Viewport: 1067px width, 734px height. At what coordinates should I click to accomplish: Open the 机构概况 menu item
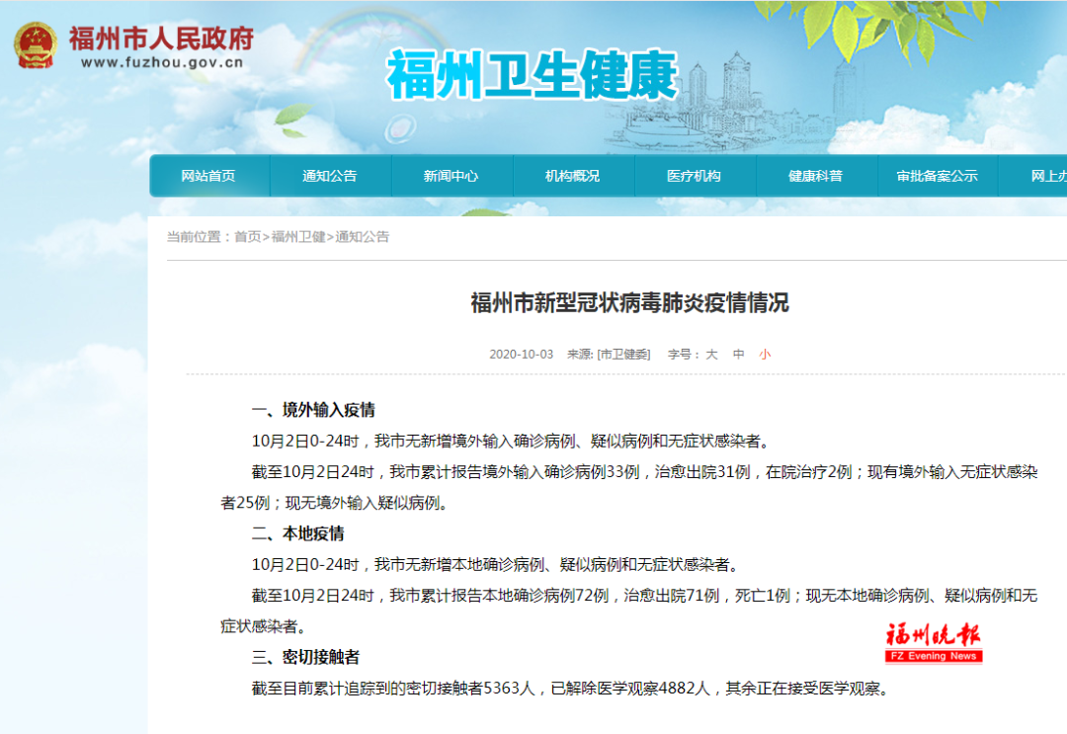(x=573, y=175)
